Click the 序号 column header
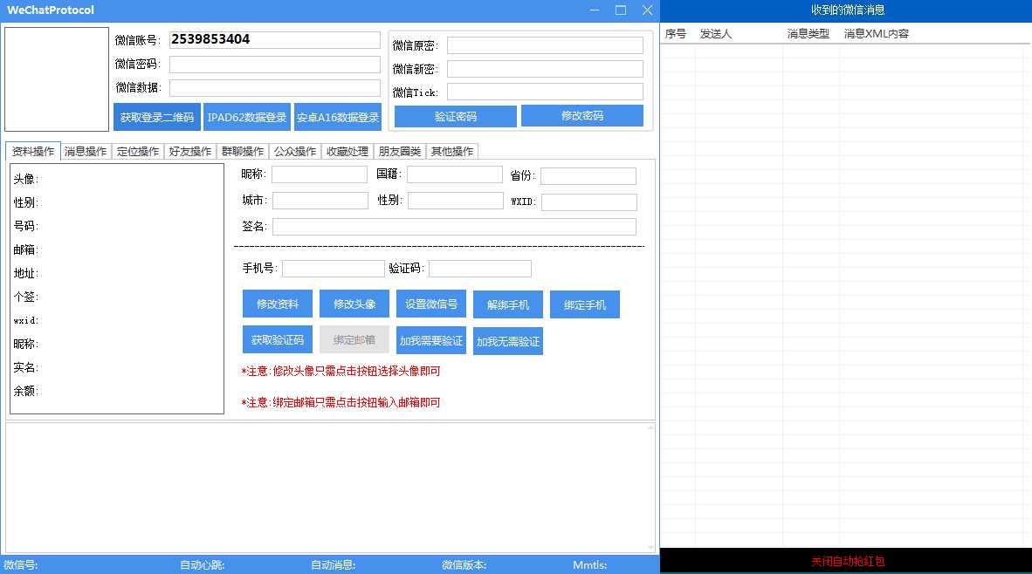The height and width of the screenshot is (574, 1032). pos(676,33)
